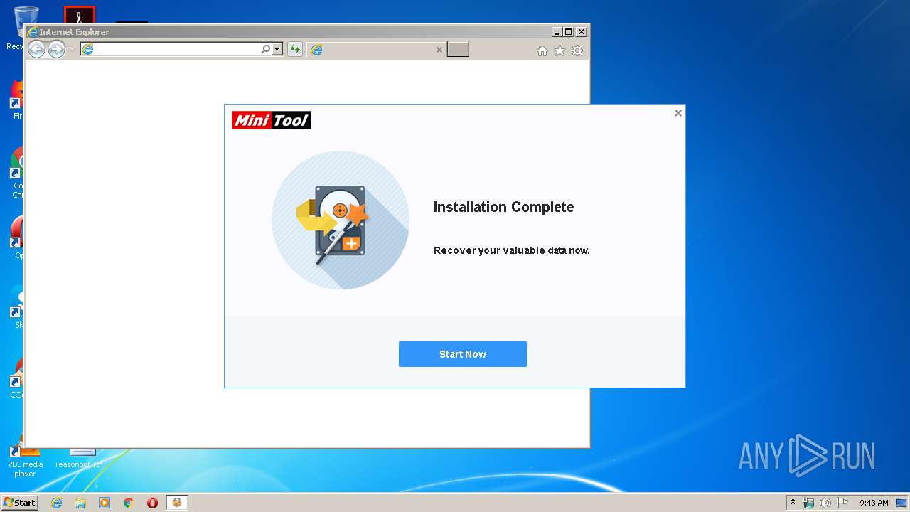Open the recent pages dropdown arrow
Image resolution: width=910 pixels, height=512 pixels.
[x=72, y=50]
